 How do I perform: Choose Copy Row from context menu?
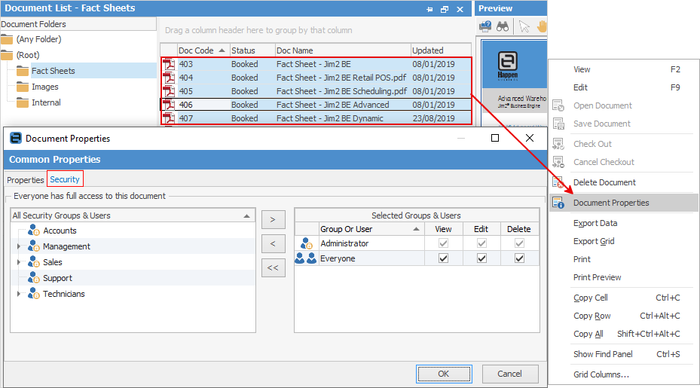pyautogui.click(x=592, y=316)
